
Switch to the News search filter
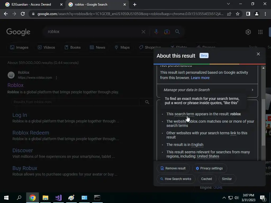tap(98, 47)
